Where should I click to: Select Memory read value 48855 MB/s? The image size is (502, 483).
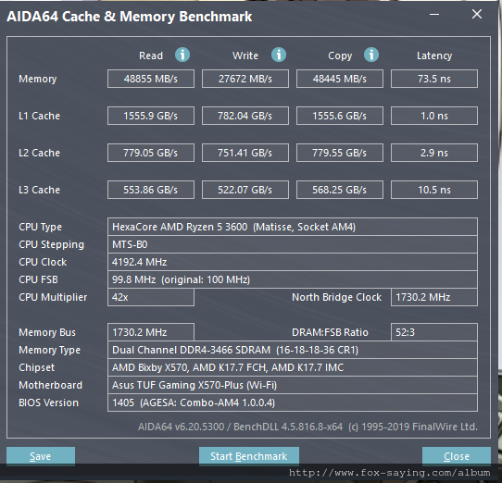click(151, 79)
